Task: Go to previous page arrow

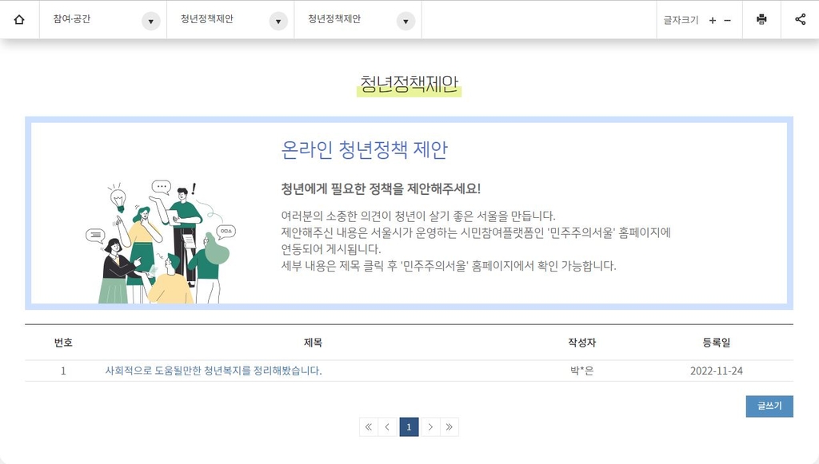Action: click(388, 427)
